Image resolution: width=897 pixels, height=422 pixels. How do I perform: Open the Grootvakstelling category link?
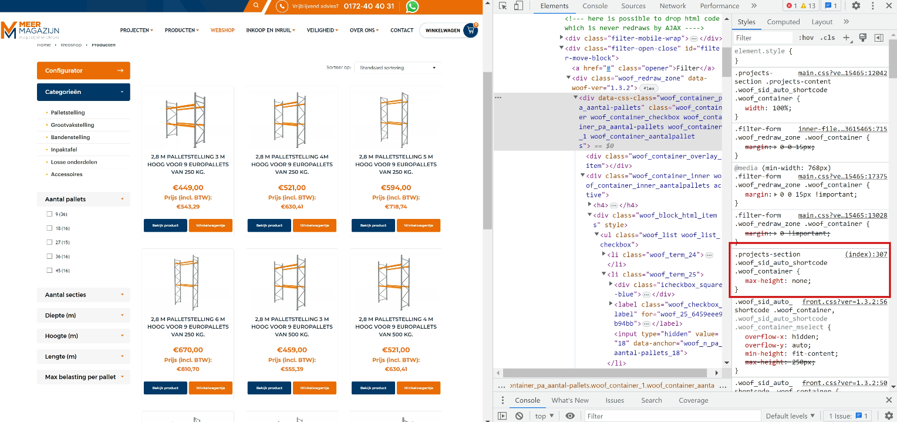[72, 124]
